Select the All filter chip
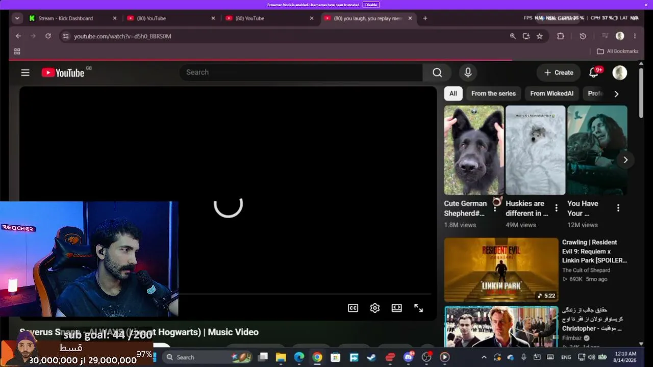 [x=453, y=94]
